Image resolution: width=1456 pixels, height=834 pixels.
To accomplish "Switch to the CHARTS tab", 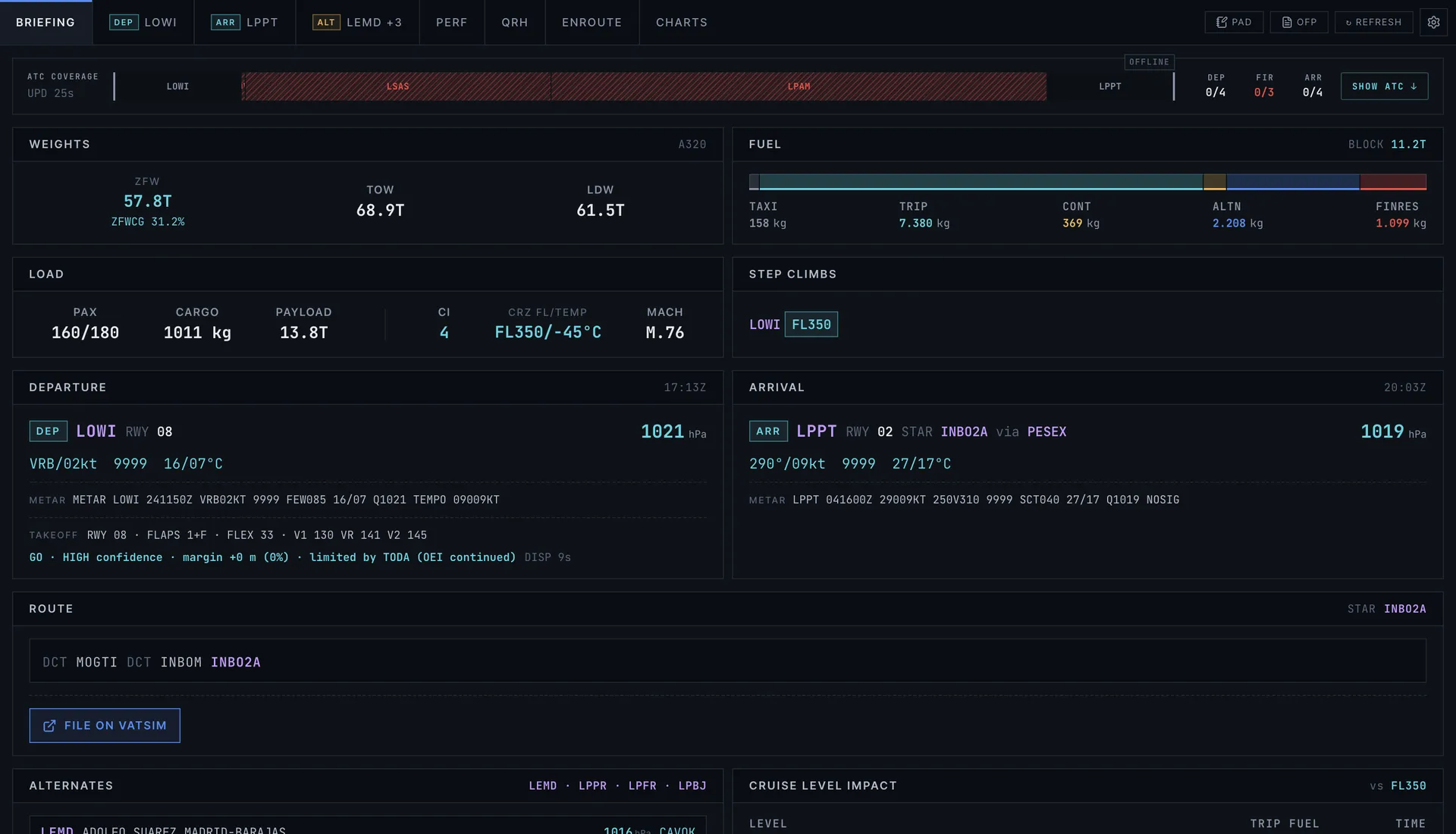I will click(682, 22).
